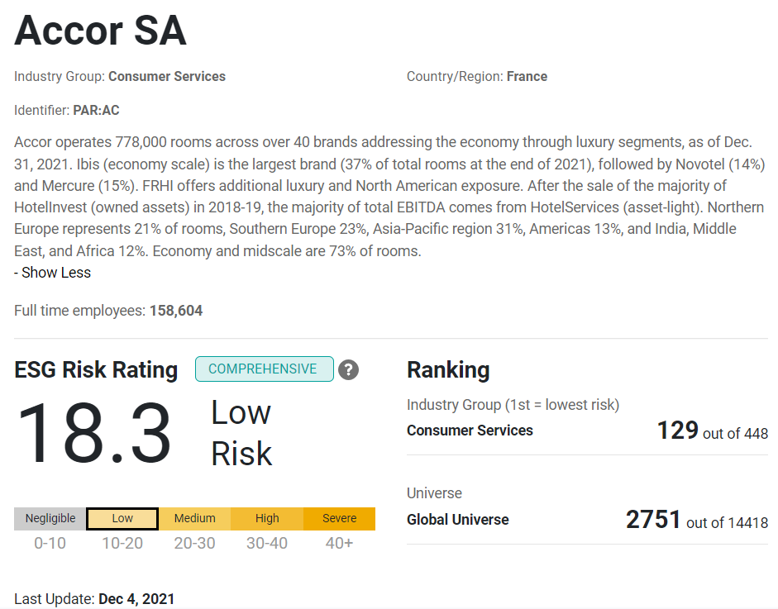778x609 pixels.
Task: Click the 158,604 employees figure
Action: [x=176, y=311]
